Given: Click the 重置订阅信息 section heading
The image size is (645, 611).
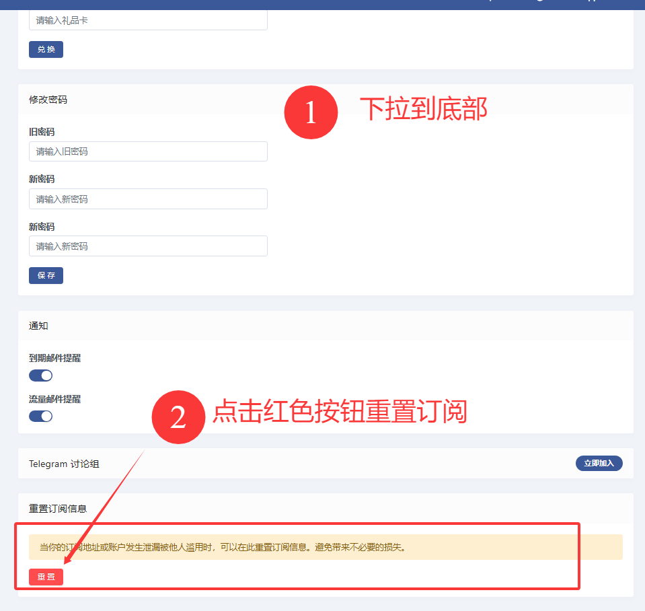Looking at the screenshot, I should 58,509.
